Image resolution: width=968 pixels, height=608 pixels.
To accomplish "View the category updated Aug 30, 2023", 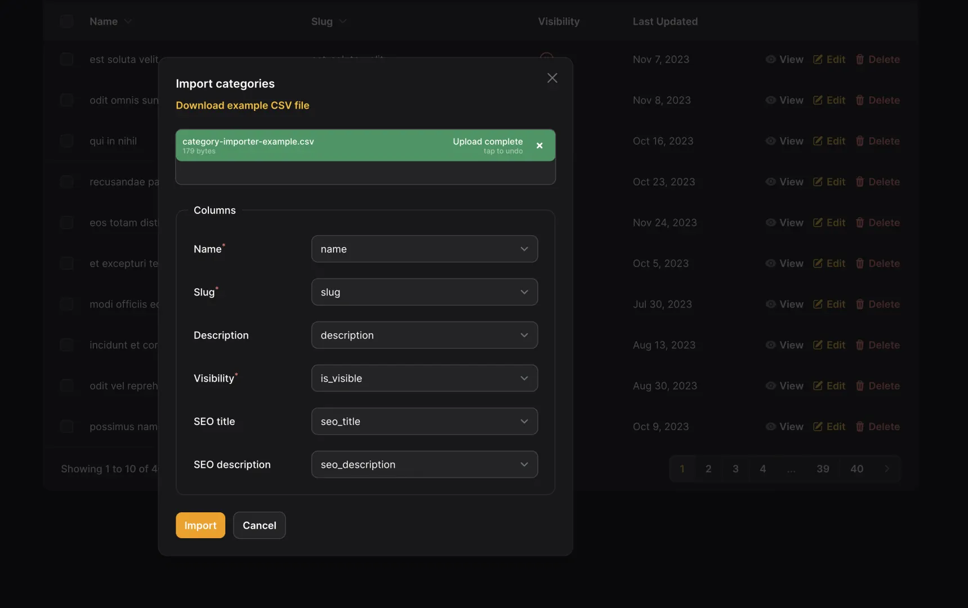I will [784, 386].
